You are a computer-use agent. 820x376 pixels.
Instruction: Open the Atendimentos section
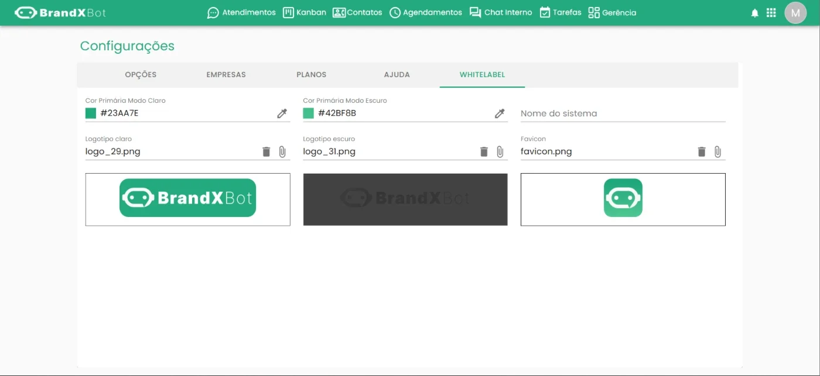[x=241, y=12]
